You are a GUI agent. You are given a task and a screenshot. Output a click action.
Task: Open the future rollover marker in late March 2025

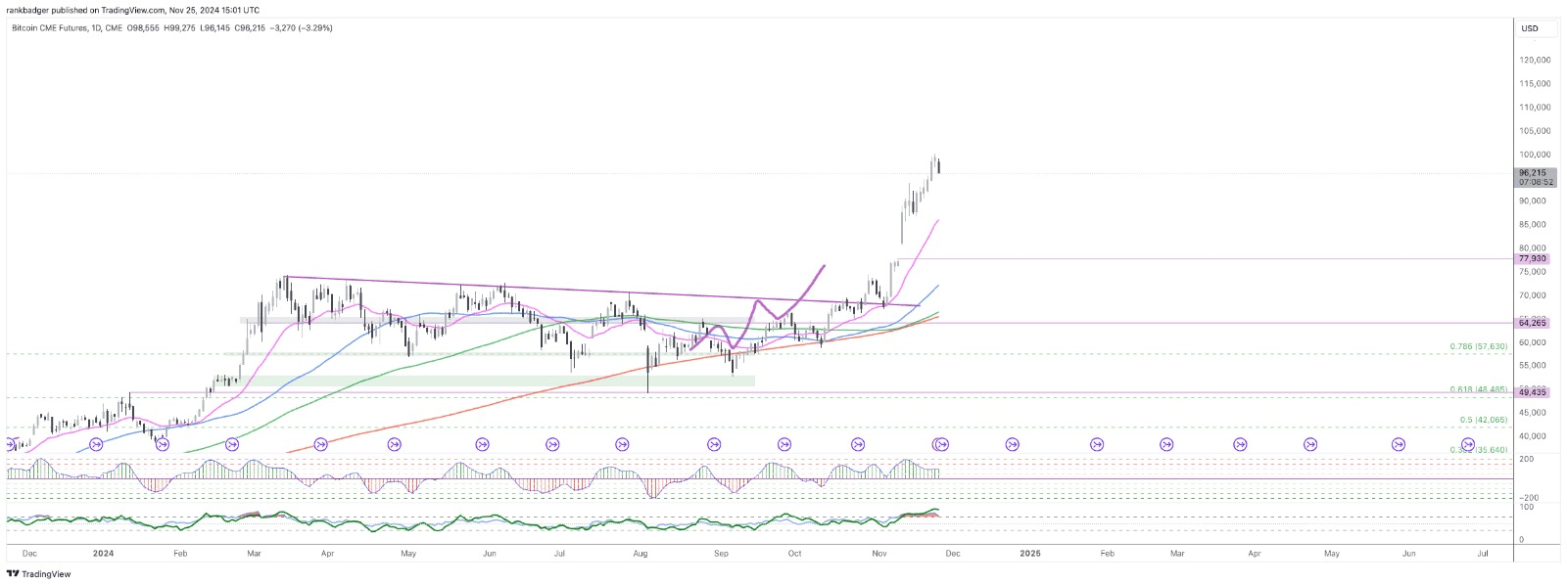1240,444
